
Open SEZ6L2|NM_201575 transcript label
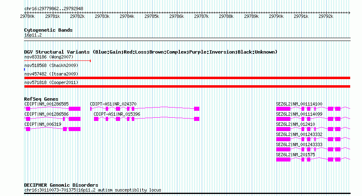tap(295, 155)
